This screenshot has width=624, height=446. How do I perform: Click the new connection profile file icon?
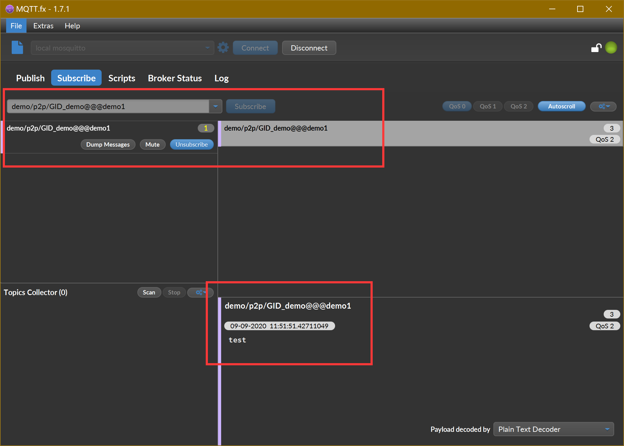pyautogui.click(x=17, y=47)
